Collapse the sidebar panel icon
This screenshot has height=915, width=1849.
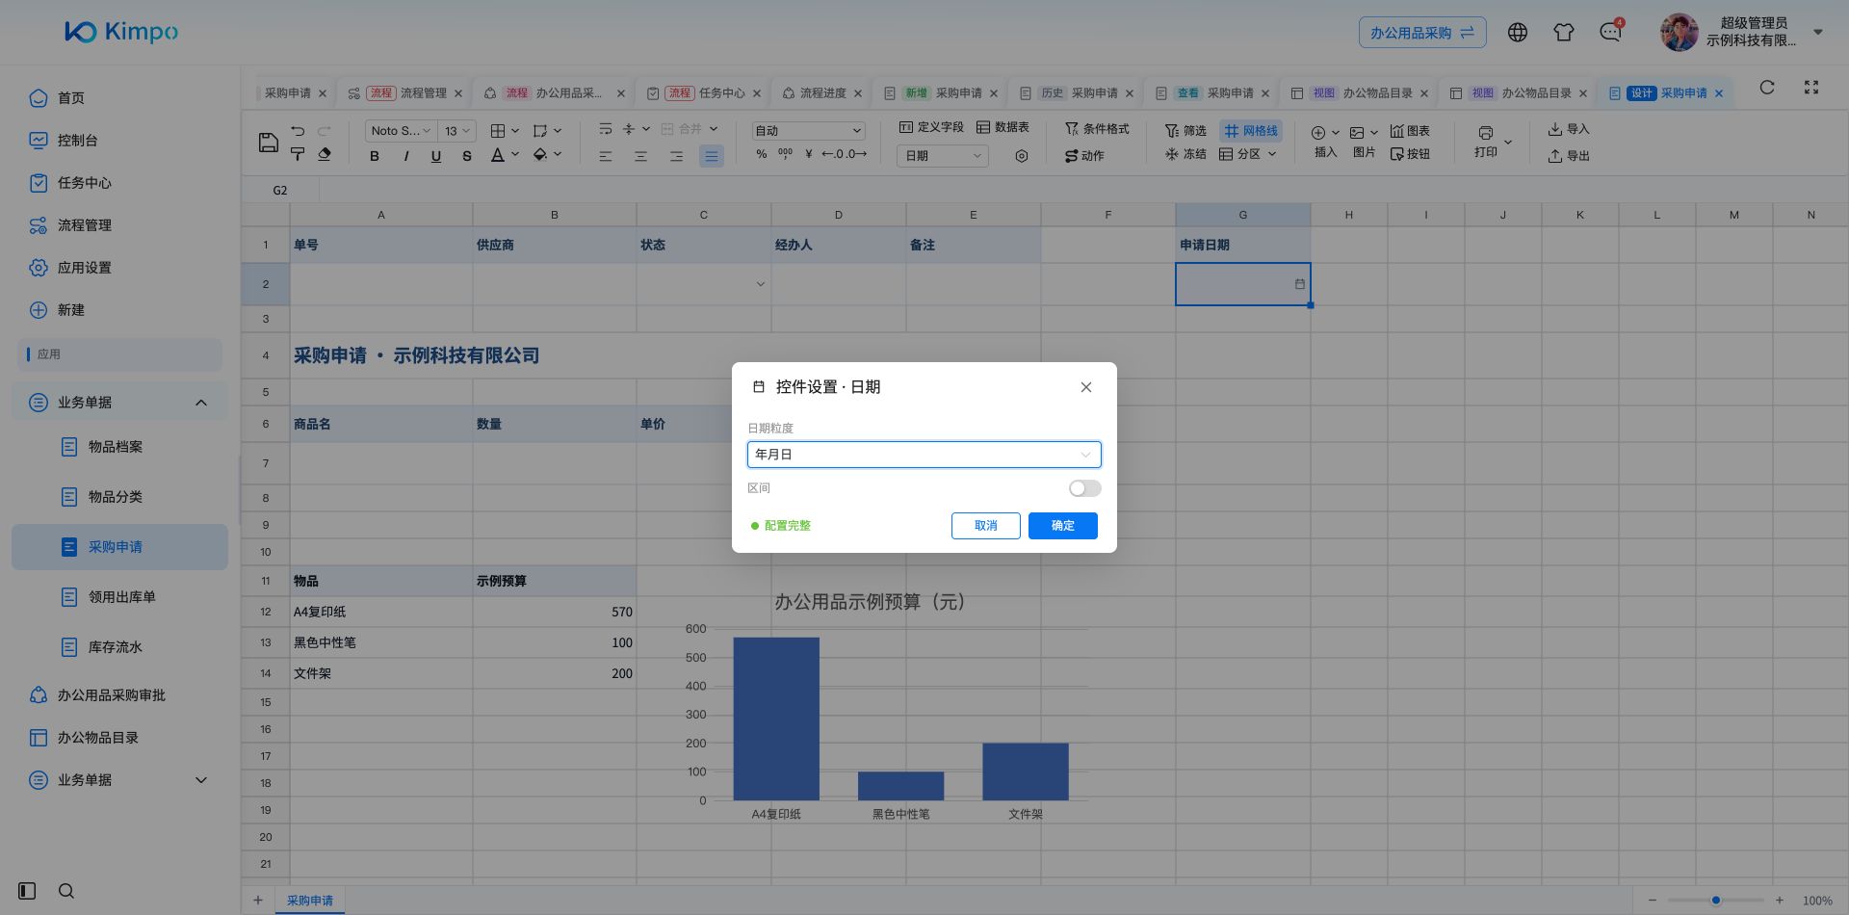pyautogui.click(x=27, y=891)
